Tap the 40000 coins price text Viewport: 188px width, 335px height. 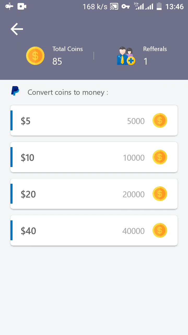(x=133, y=231)
